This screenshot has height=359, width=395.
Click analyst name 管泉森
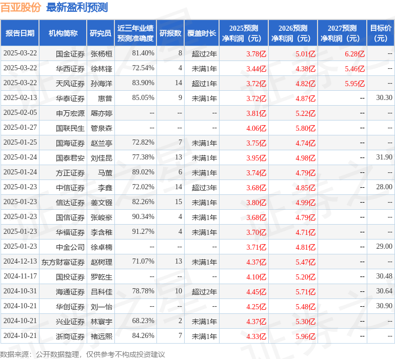coord(102,128)
